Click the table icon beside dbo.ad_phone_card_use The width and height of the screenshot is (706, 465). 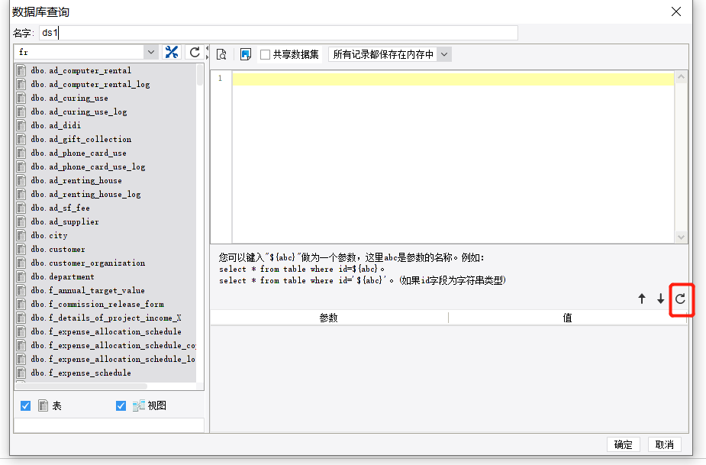pos(21,153)
